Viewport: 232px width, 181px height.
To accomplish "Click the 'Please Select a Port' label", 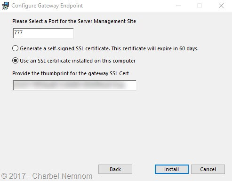I will coord(74,21).
